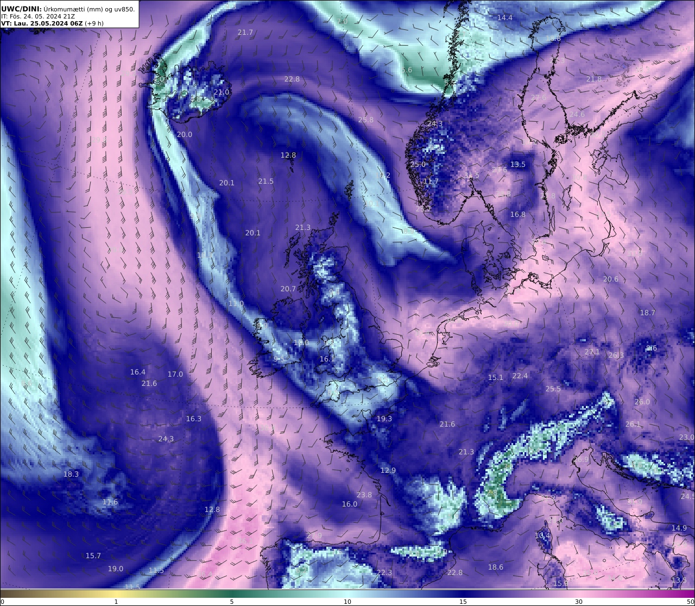Select the 18.7 value on the map
695x606 pixels.
tap(648, 313)
